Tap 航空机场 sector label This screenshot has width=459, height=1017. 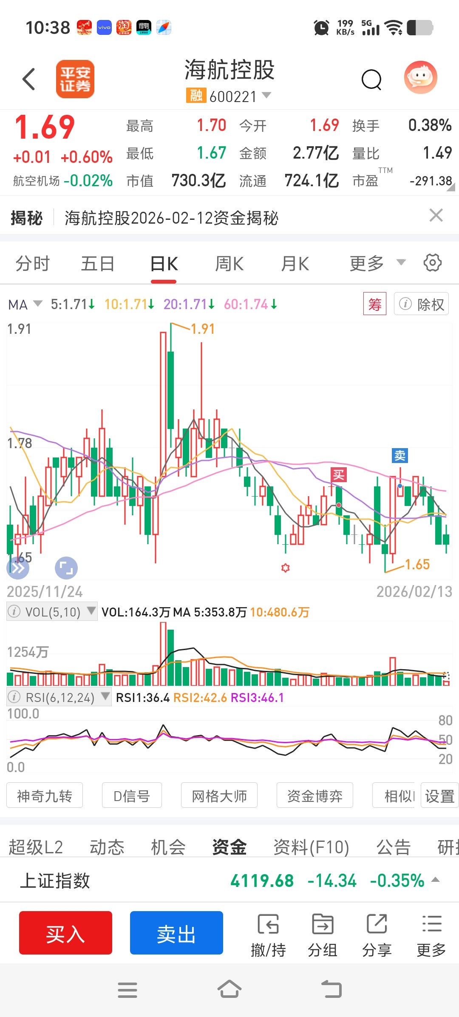click(36, 181)
